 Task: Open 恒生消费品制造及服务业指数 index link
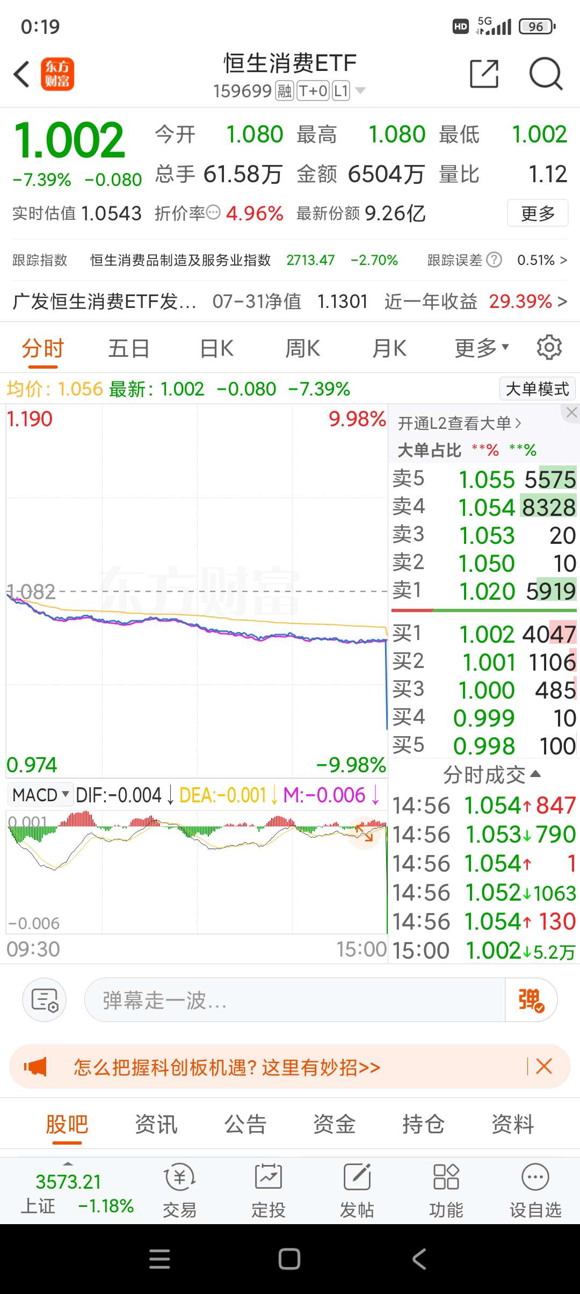point(180,260)
